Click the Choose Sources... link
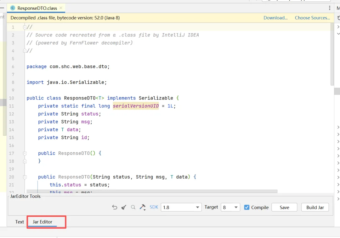The height and width of the screenshot is (238, 340). pyautogui.click(x=312, y=18)
